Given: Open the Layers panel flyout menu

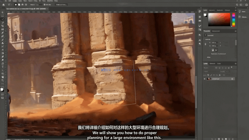Looking at the screenshot, I should click(235, 63).
